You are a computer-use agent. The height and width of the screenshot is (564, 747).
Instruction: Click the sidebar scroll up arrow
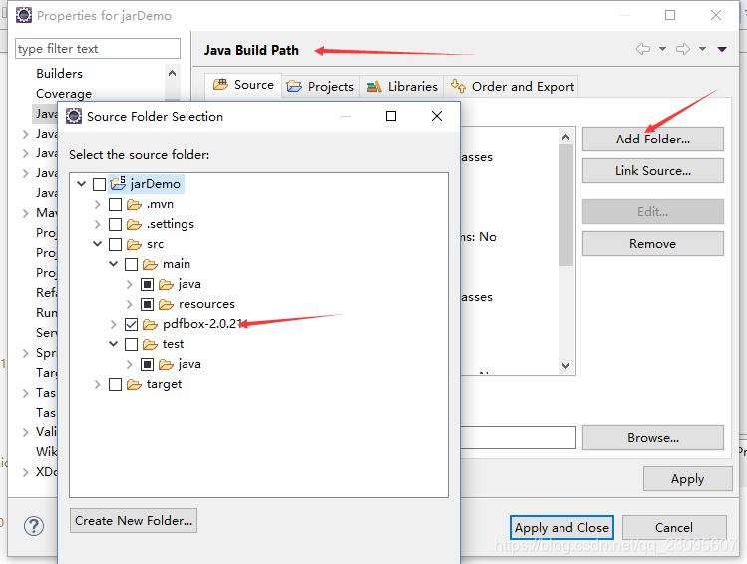point(172,73)
